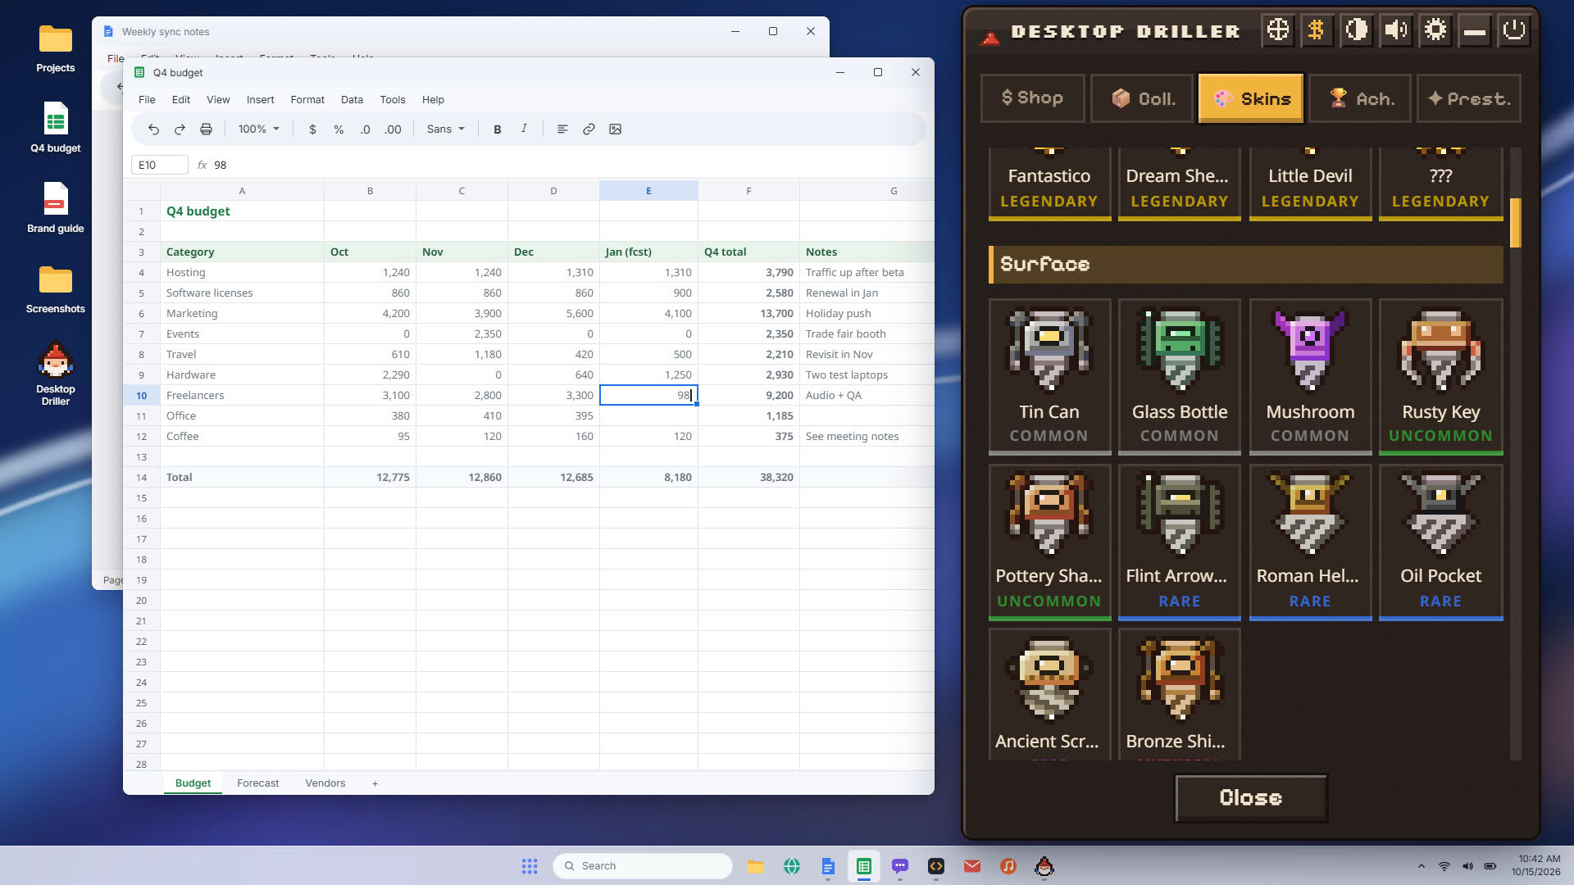Apply currency format with dollar icon
1574x885 pixels.
tap(312, 129)
